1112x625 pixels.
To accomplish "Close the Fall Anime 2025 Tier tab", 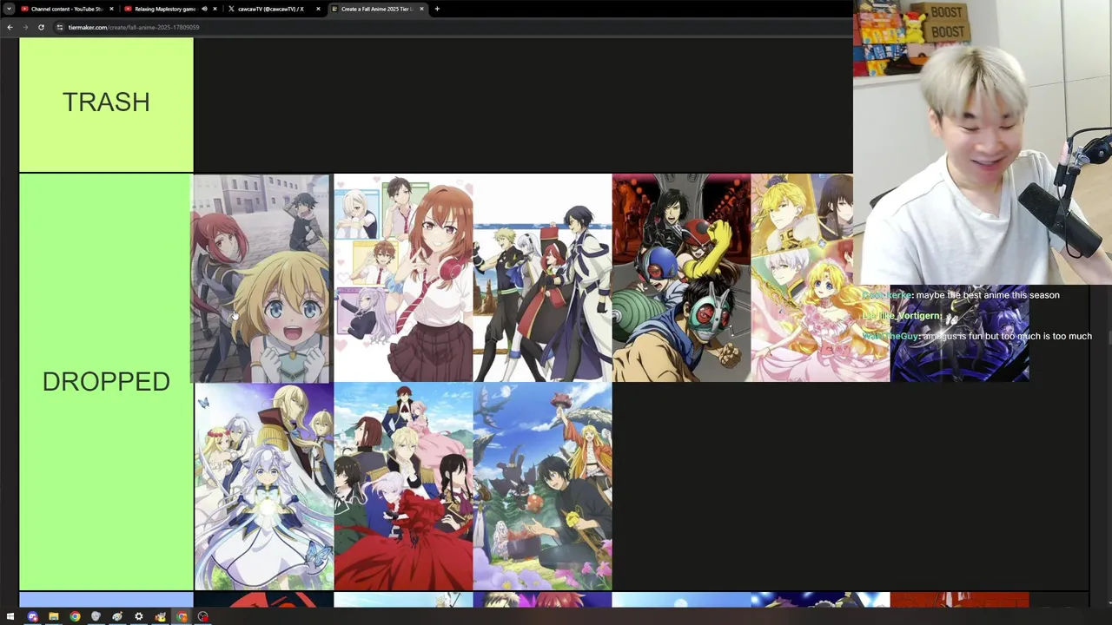I will tap(421, 9).
